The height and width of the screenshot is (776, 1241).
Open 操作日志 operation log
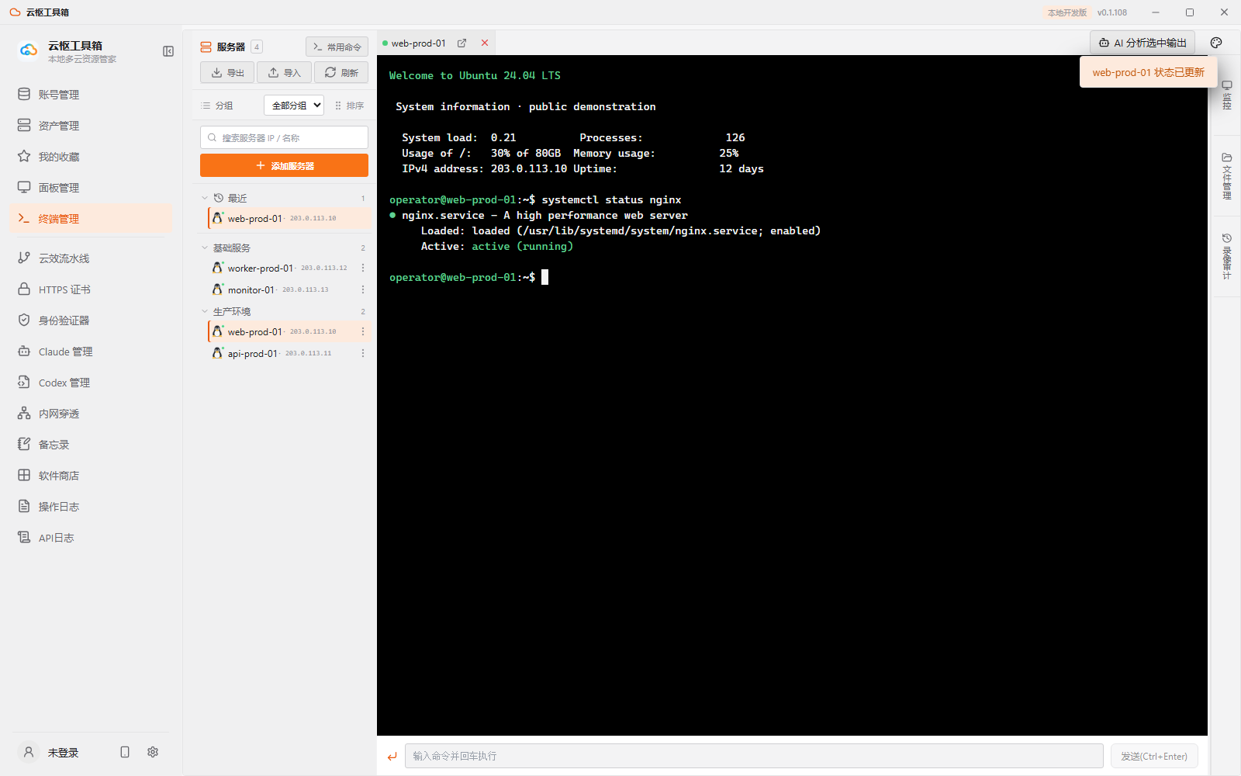pyautogui.click(x=91, y=507)
